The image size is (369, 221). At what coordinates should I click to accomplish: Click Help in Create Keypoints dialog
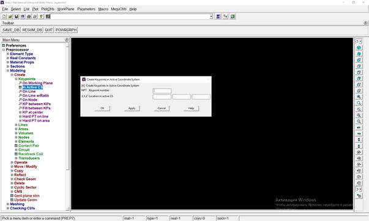point(191,108)
